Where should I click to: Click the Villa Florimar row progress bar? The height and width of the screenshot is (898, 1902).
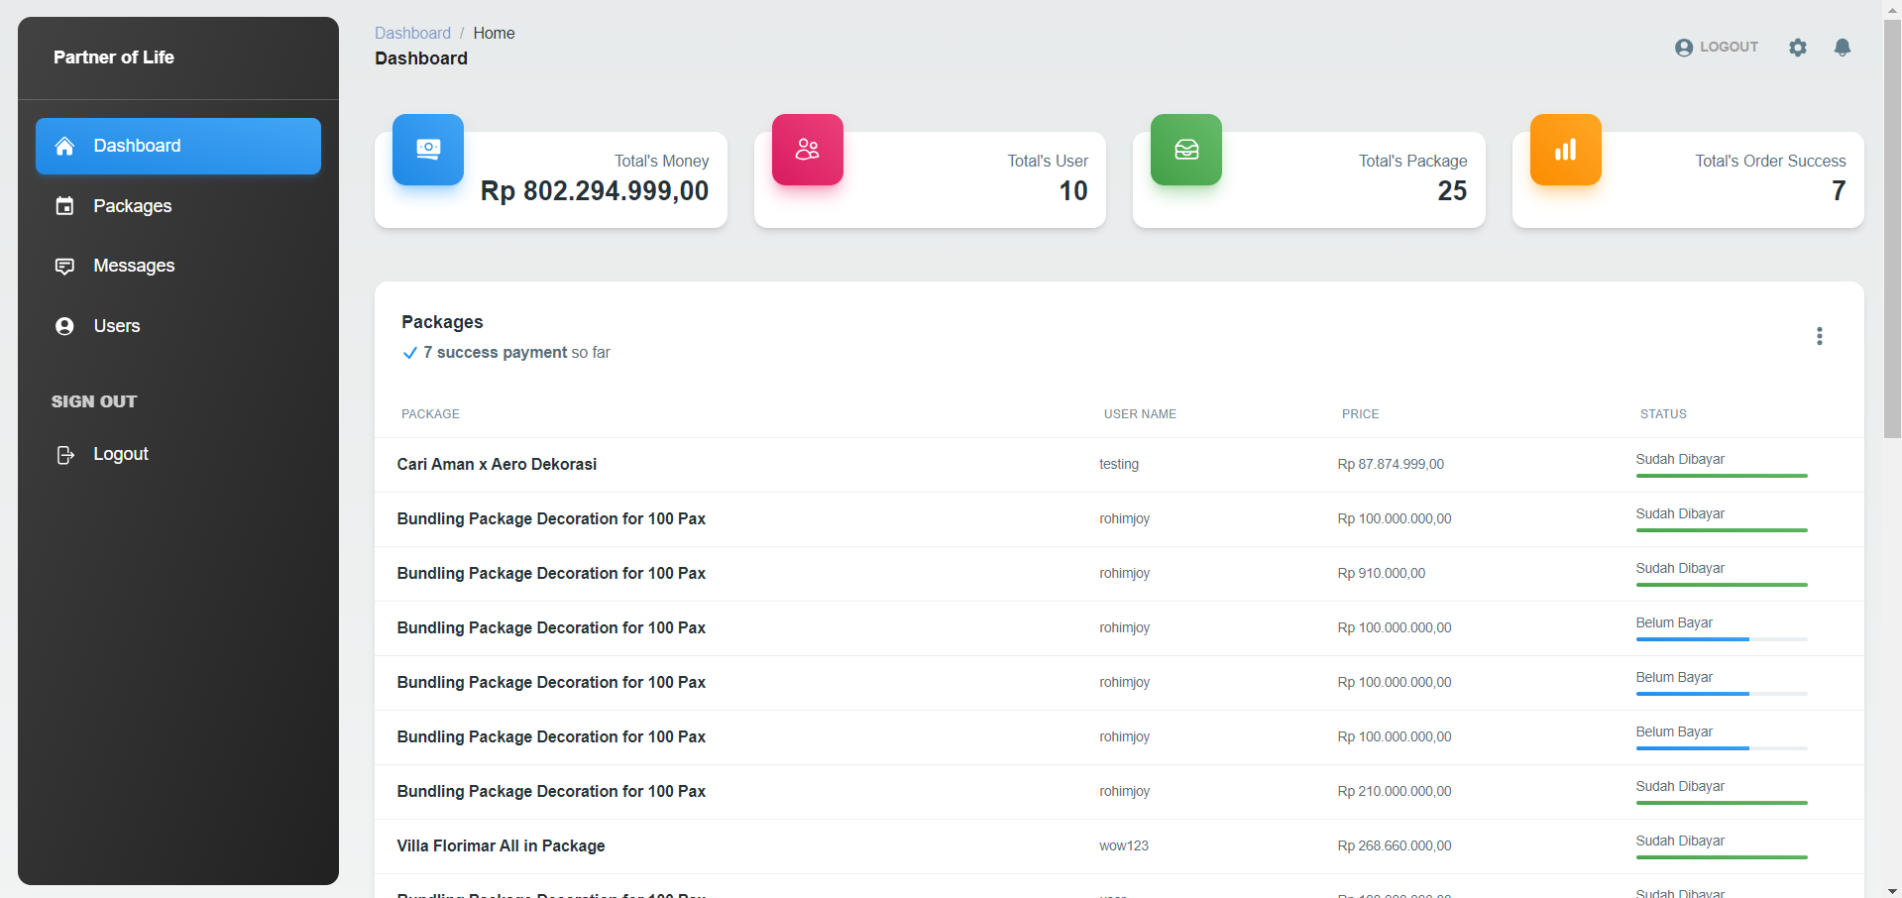(x=1722, y=857)
